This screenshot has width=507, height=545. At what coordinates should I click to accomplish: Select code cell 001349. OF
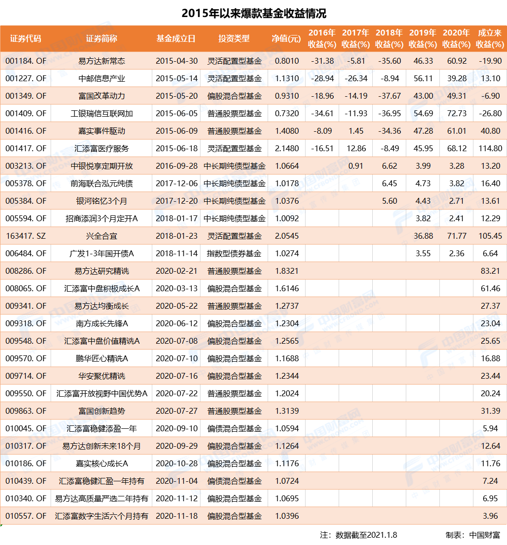click(x=26, y=96)
